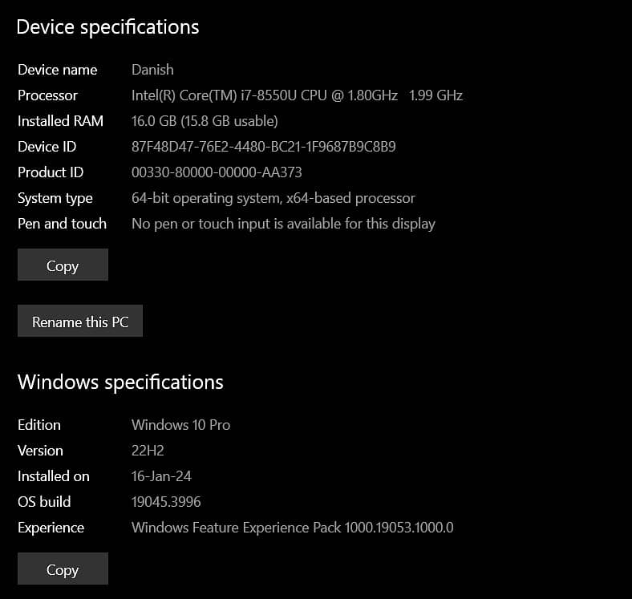Screen dimensions: 632x599
Task: Select the OS build number 19045.3996
Action: (166, 502)
